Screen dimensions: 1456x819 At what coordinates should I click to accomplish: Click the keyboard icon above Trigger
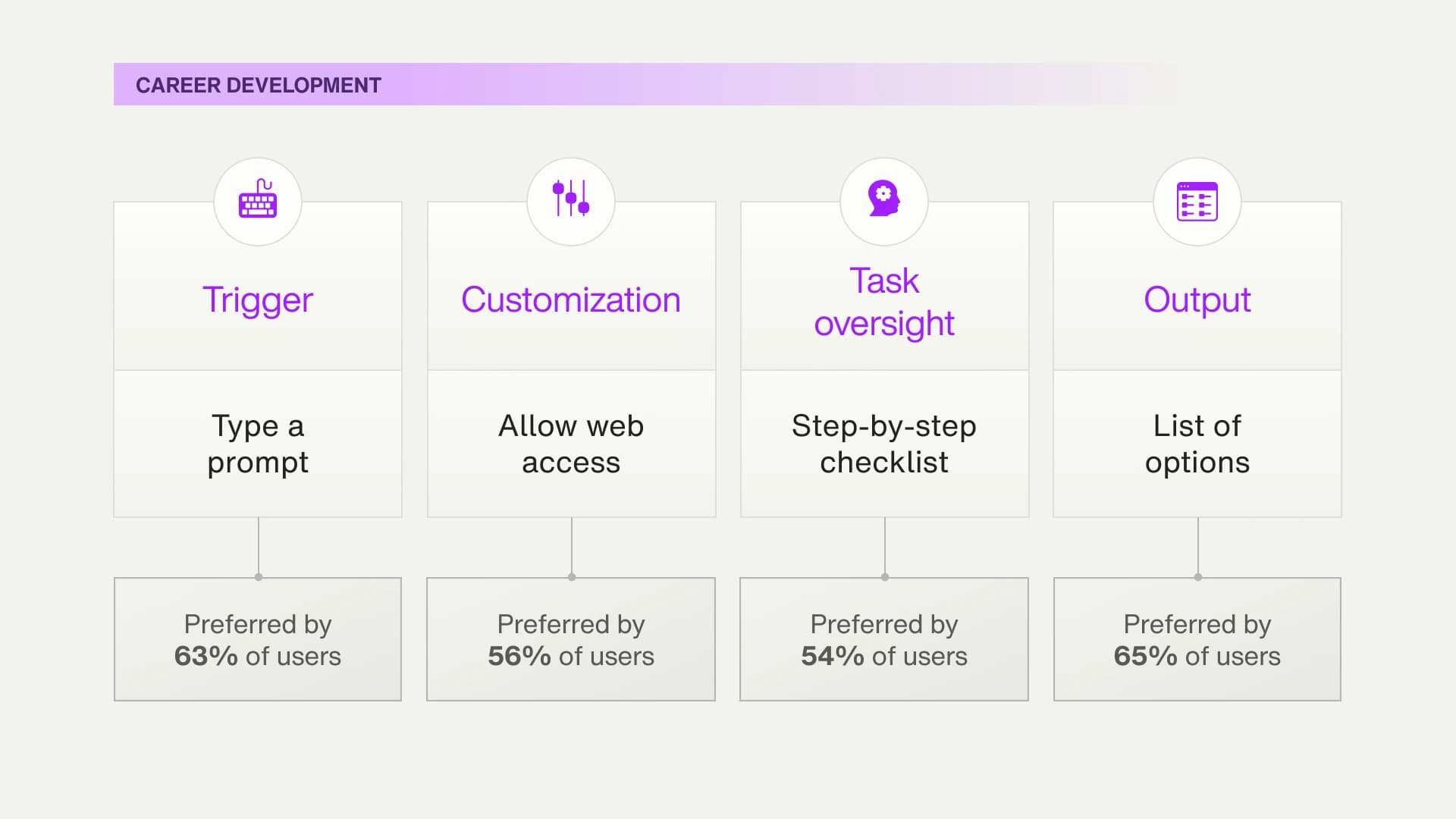pyautogui.click(x=258, y=199)
